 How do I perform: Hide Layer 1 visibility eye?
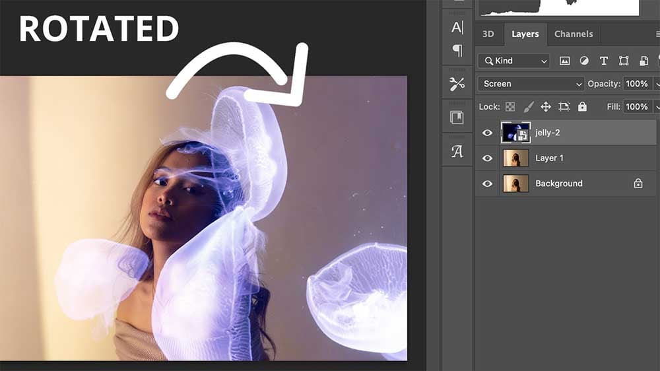pos(488,158)
